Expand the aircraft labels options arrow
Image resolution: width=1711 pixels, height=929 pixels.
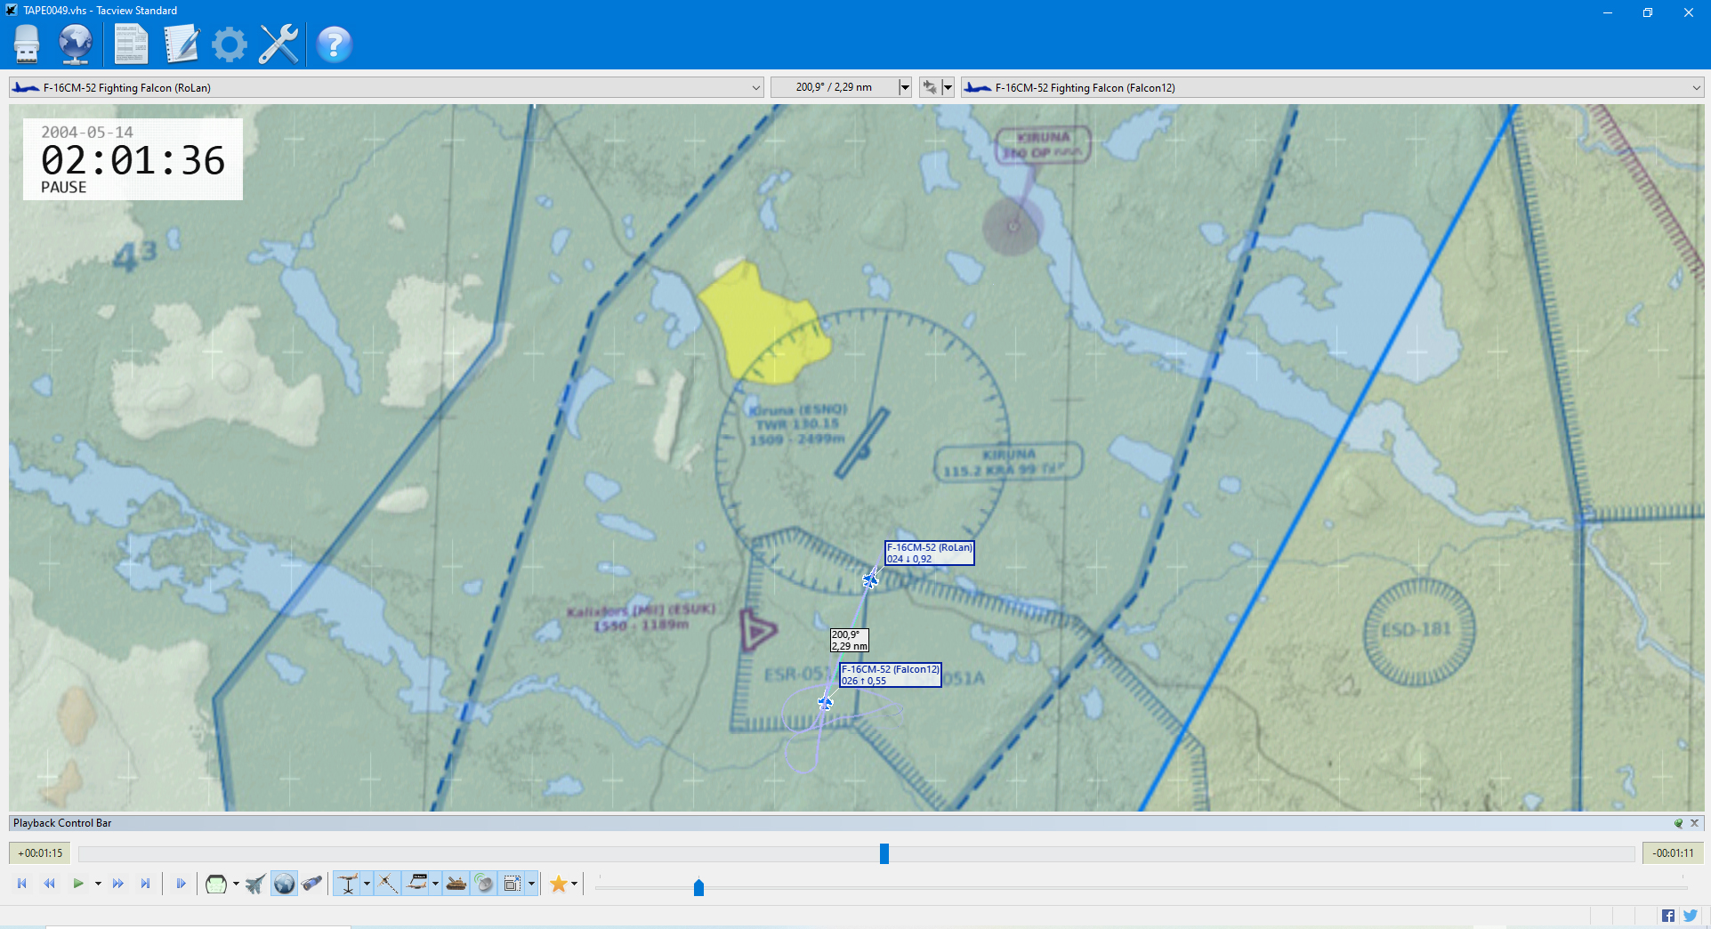[435, 884]
